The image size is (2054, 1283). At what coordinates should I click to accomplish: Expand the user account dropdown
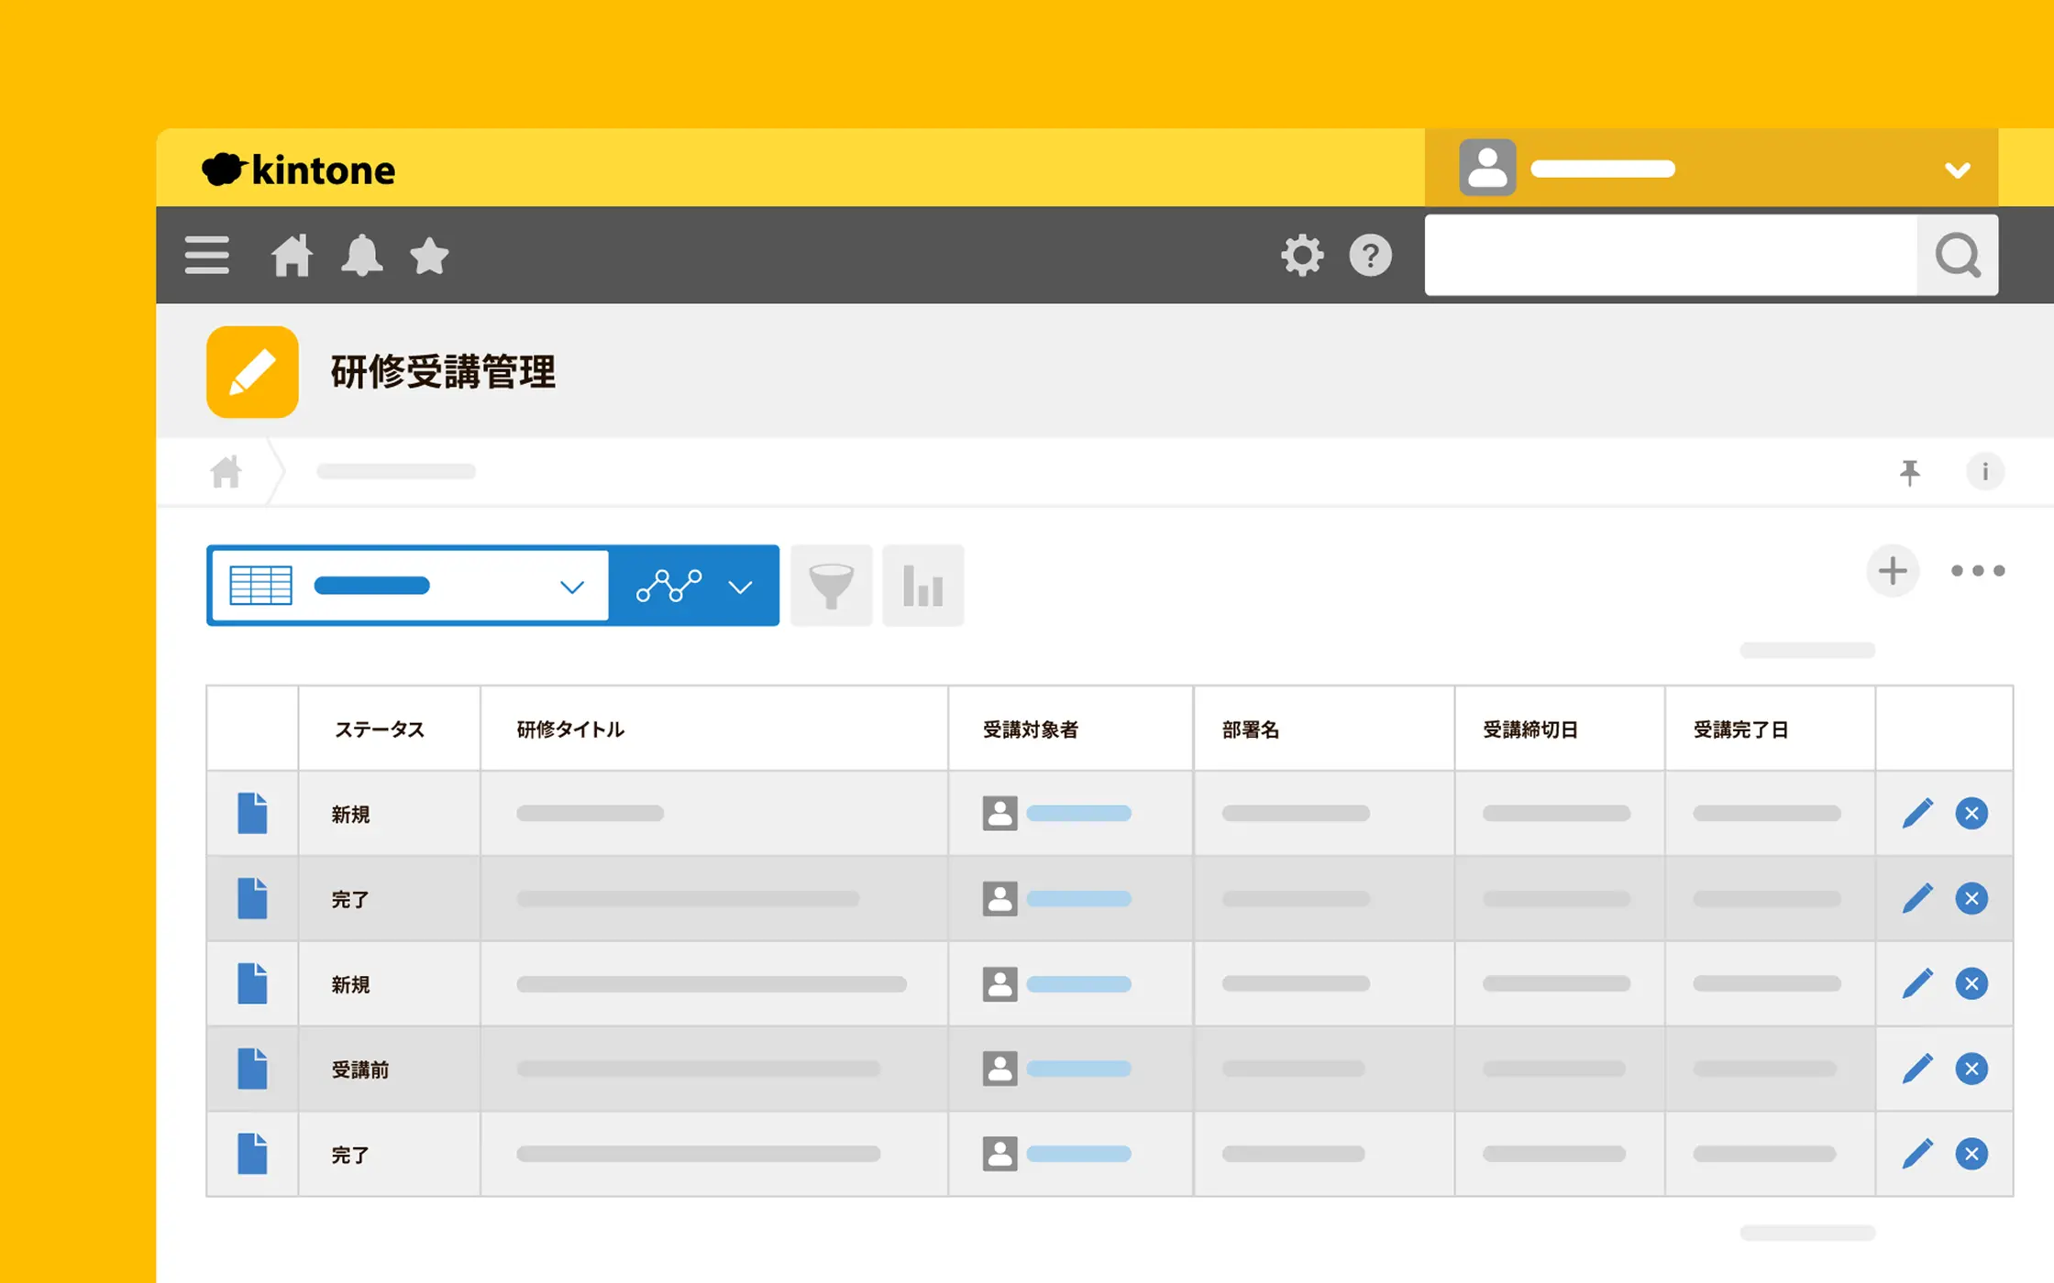pyautogui.click(x=1957, y=170)
